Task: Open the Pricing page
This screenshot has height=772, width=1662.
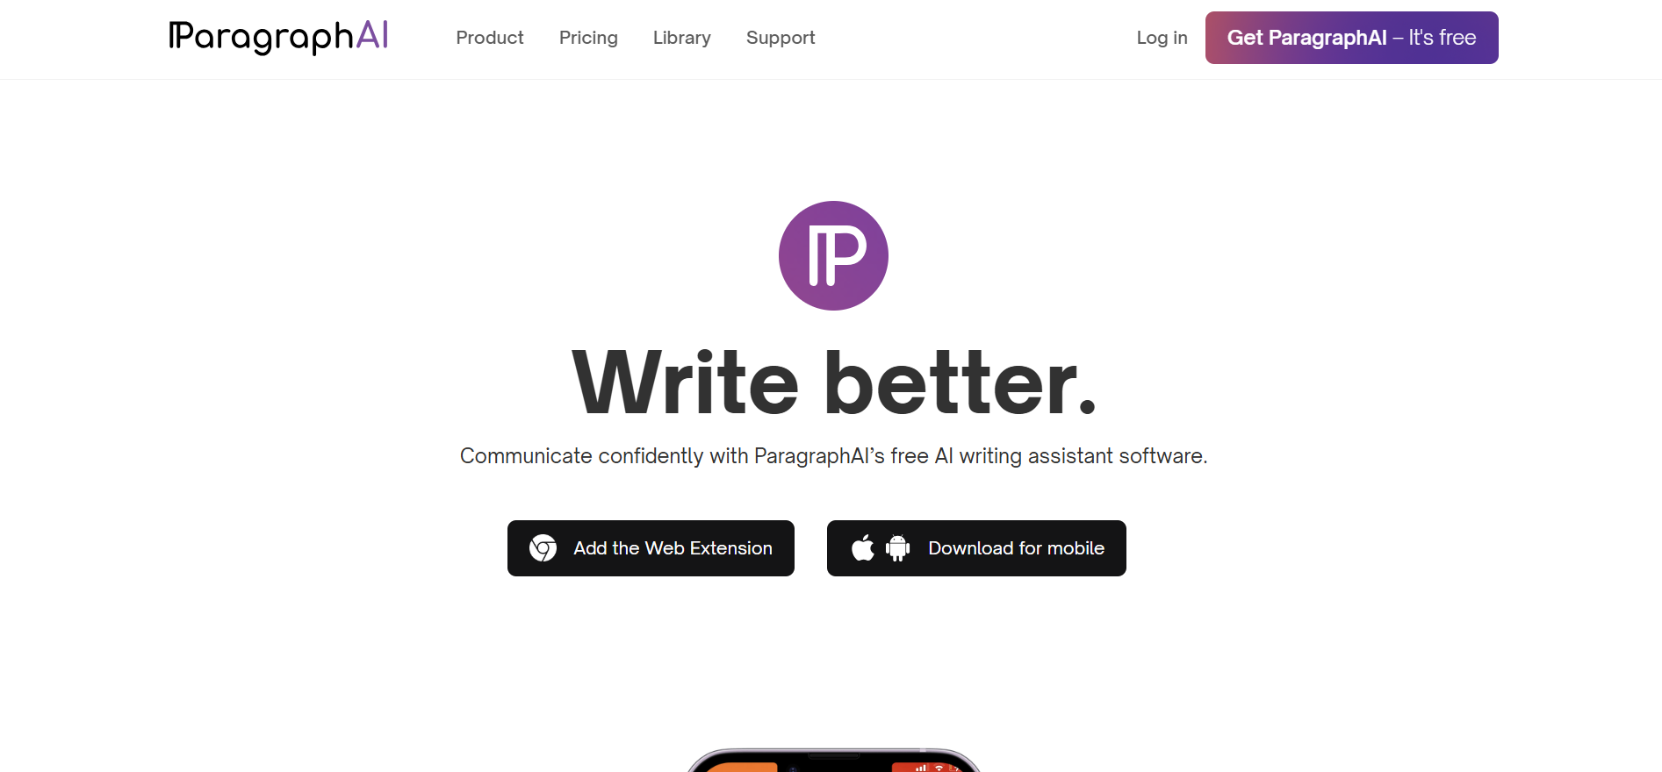Action: [588, 38]
